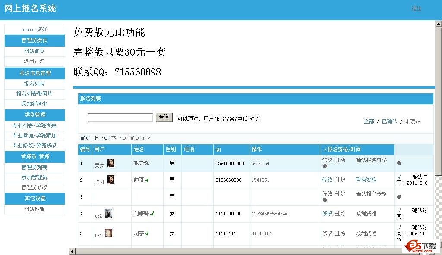Open 管理员列表 in the sidebar
Viewport: 442px width, 255px height.
click(35, 168)
